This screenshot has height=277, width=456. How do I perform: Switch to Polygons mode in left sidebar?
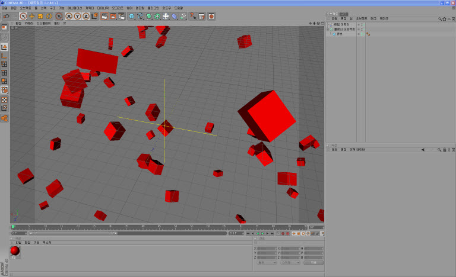4,81
